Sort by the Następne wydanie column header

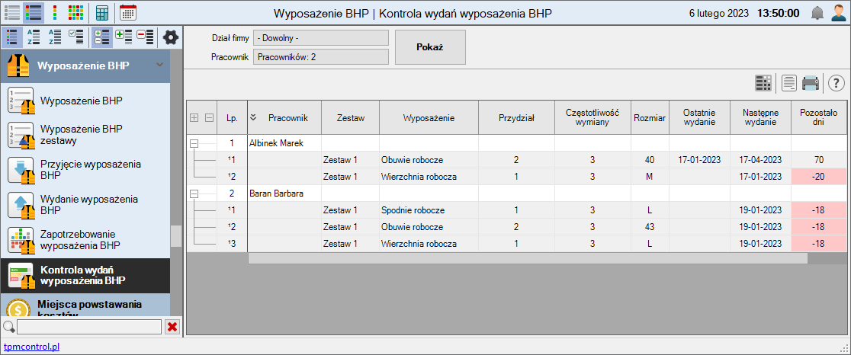(x=760, y=117)
